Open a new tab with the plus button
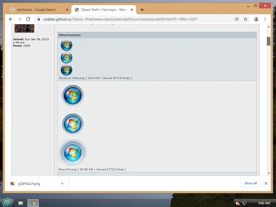Viewport: 276px width, 207px height. [142, 10]
